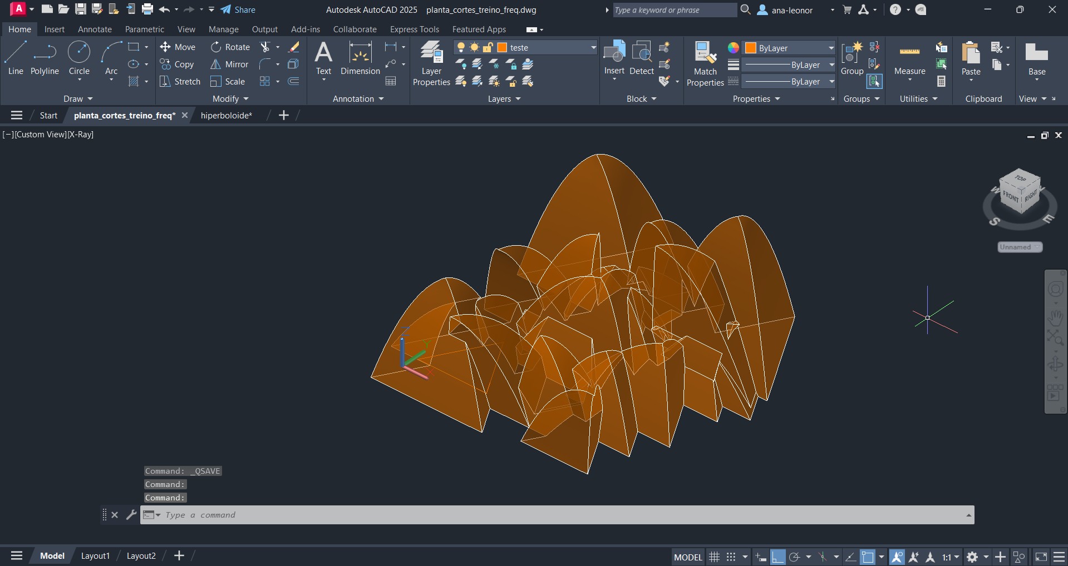Open the hiperboloide drawing tab

(226, 115)
